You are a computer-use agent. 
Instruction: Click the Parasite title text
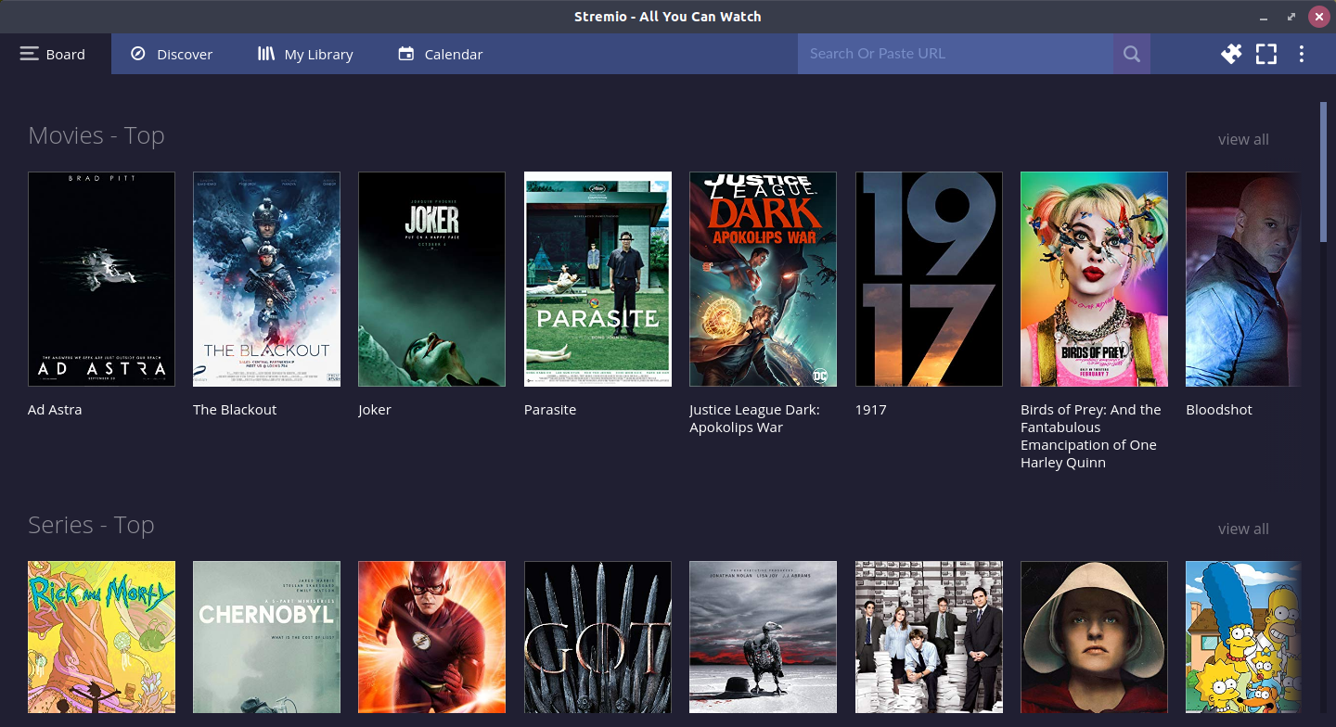click(550, 409)
